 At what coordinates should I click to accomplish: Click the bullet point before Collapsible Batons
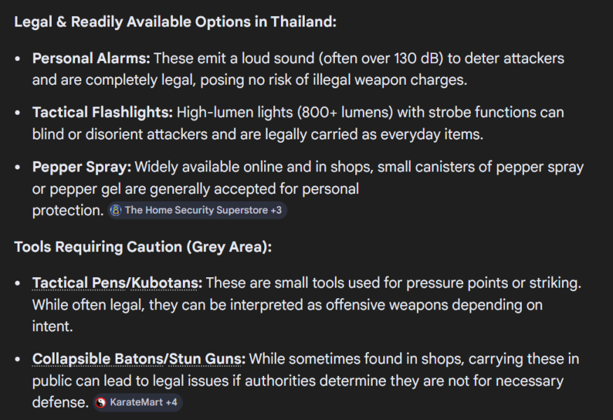[x=18, y=360]
